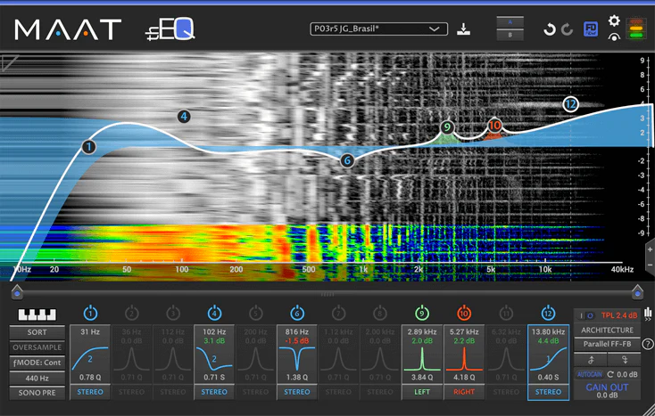Viewport: 655px width, 416px height.
Task: Click the band 6 notch bell shape
Action: pos(297,358)
